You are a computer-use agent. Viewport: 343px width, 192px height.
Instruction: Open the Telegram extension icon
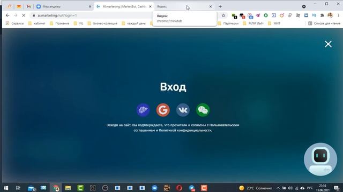pos(258,15)
